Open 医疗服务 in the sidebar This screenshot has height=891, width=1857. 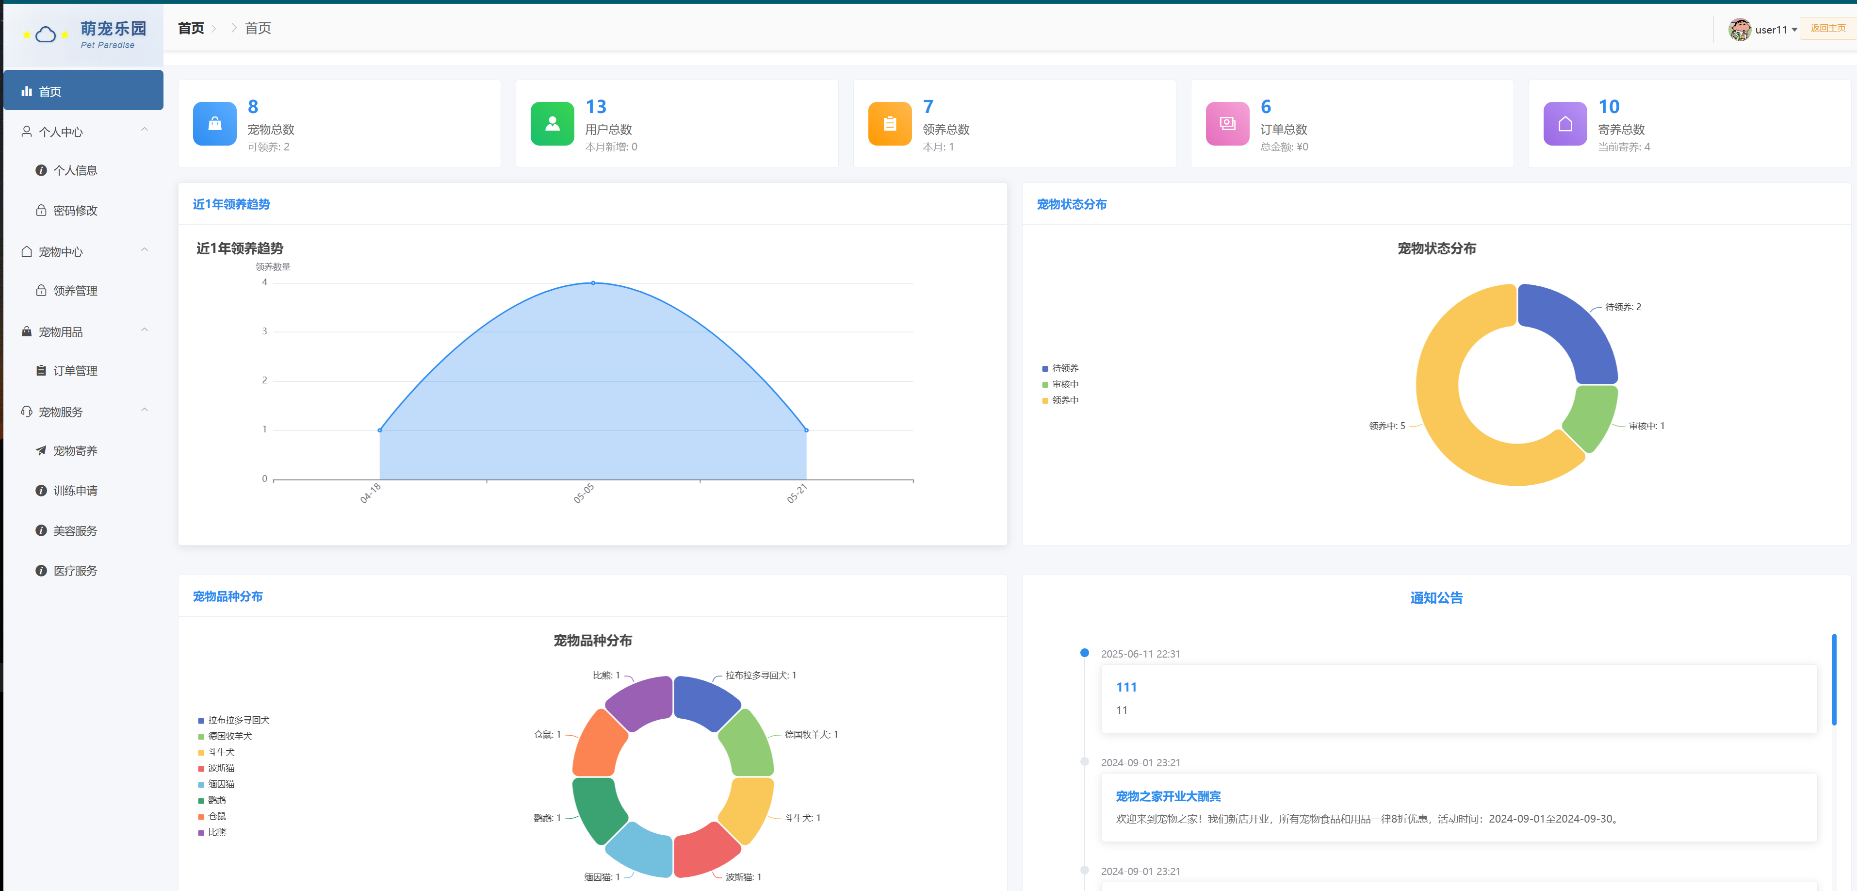click(83, 570)
